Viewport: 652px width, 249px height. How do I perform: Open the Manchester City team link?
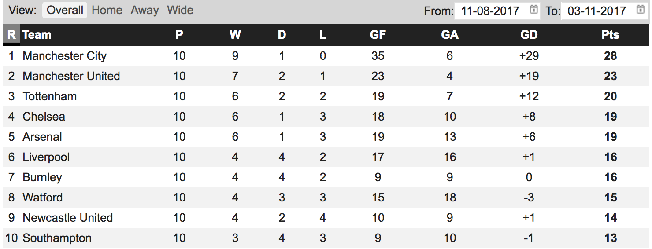pos(65,56)
